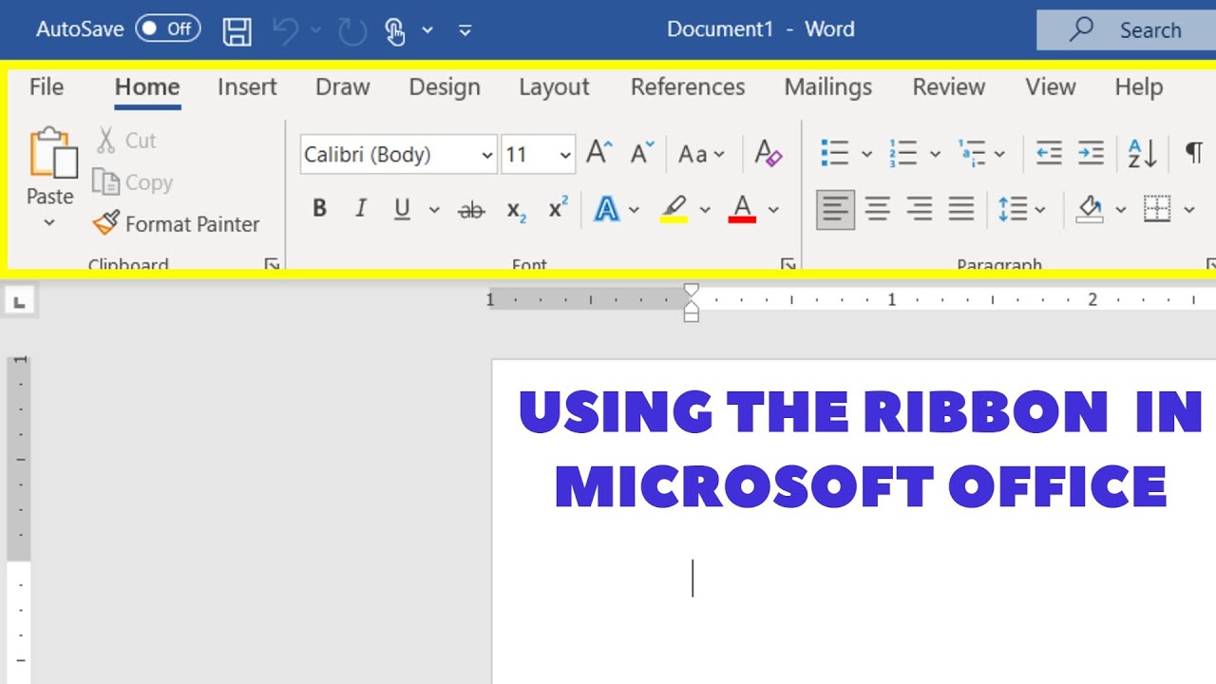Click the Undo arrow icon
1216x684 pixels.
(285, 31)
